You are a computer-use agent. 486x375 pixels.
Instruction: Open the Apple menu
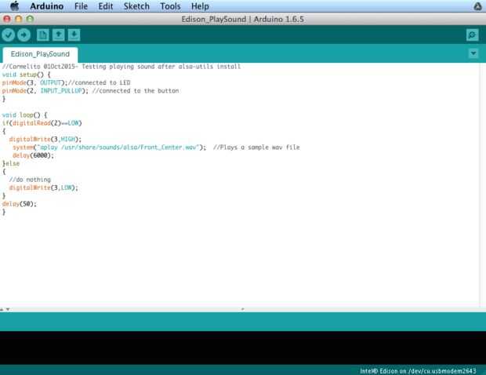[x=14, y=6]
